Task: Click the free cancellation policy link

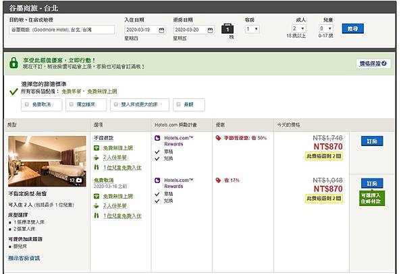Action: point(103,180)
